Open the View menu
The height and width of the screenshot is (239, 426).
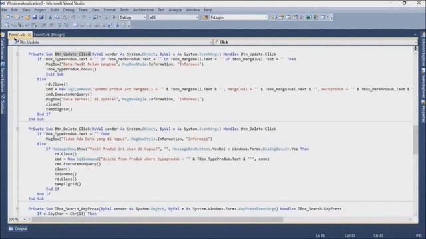coord(26,10)
